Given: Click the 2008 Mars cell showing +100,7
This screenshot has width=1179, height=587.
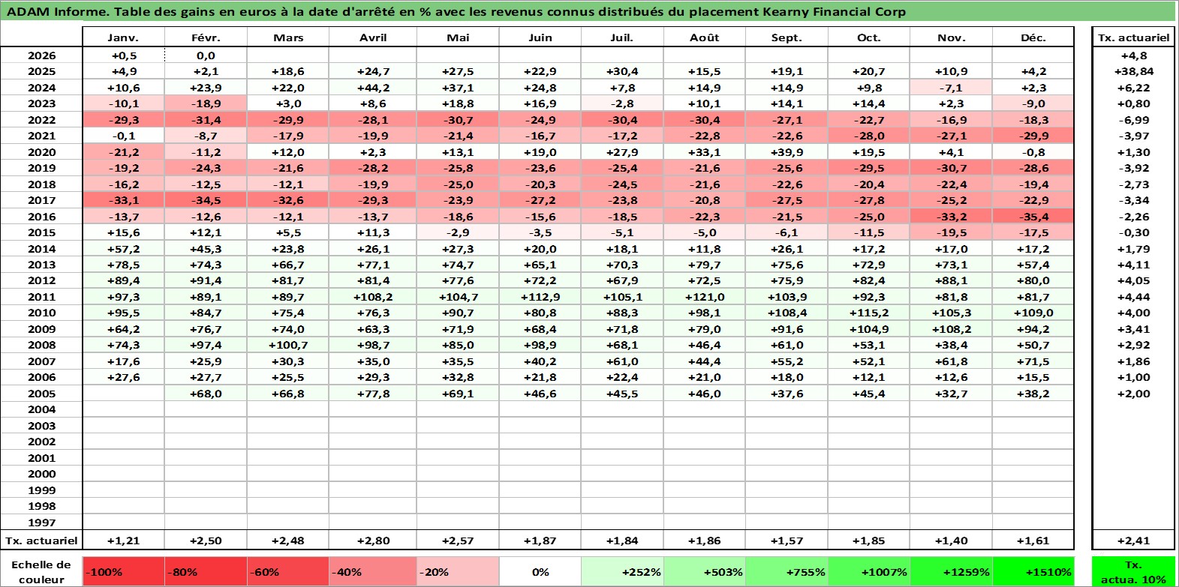Looking at the screenshot, I should click(x=288, y=345).
